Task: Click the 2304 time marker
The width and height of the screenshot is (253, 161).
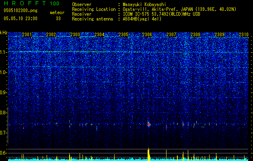Action: click(x=99, y=34)
